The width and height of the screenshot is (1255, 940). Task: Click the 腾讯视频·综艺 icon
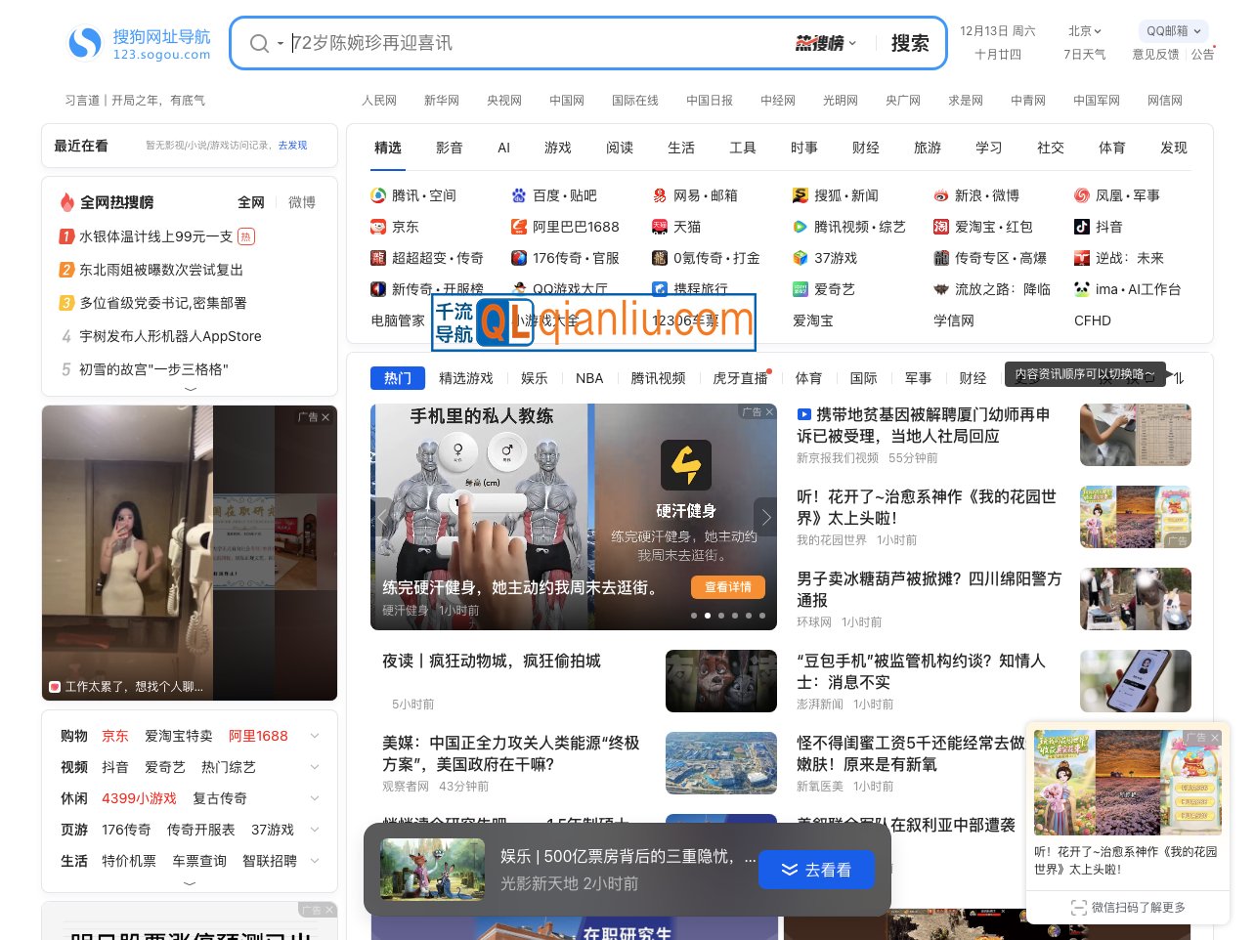point(801,227)
